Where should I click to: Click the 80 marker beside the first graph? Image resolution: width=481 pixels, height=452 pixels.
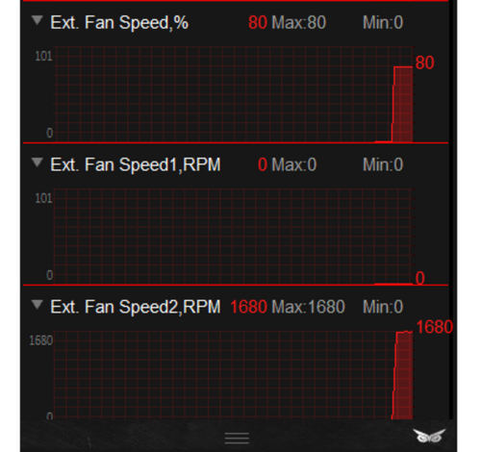tap(425, 63)
